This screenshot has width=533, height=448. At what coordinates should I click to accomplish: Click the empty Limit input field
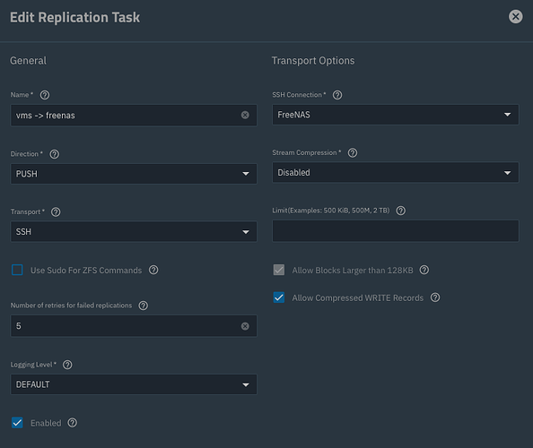pyautogui.click(x=396, y=231)
